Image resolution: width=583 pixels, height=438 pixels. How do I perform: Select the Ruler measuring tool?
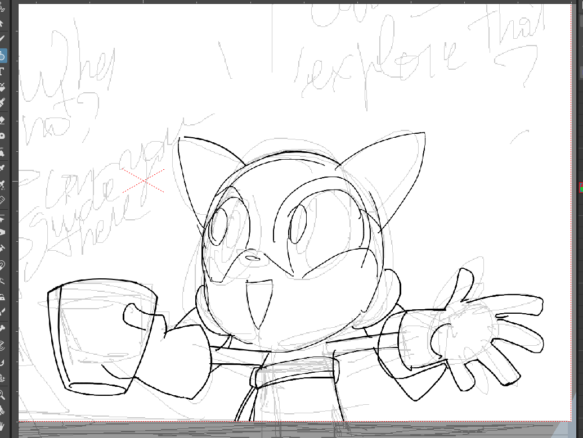[x=2, y=200]
